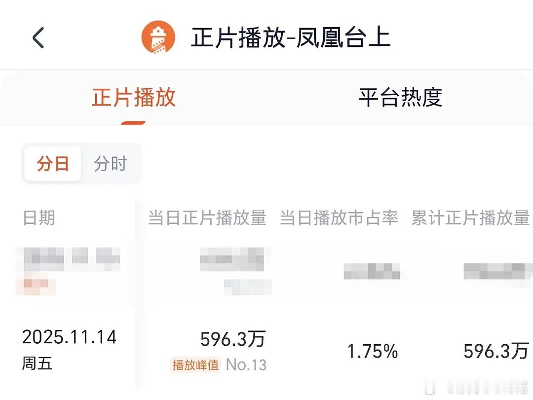533x400 pixels.
Task: Select the 周五 weekday label
Action: point(37,364)
